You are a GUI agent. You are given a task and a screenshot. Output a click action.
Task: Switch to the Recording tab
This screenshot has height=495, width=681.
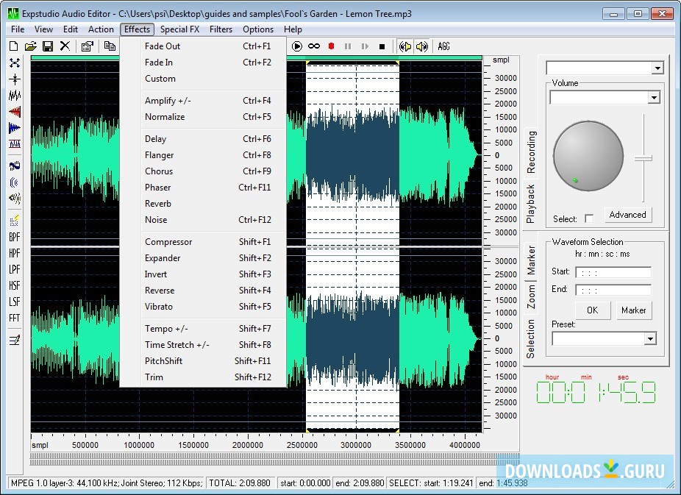click(x=531, y=152)
